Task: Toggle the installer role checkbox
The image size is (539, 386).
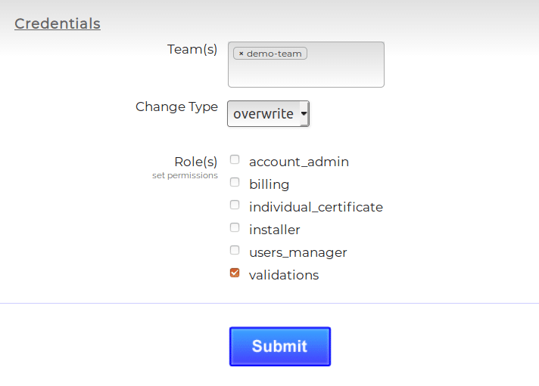Action: click(x=235, y=228)
